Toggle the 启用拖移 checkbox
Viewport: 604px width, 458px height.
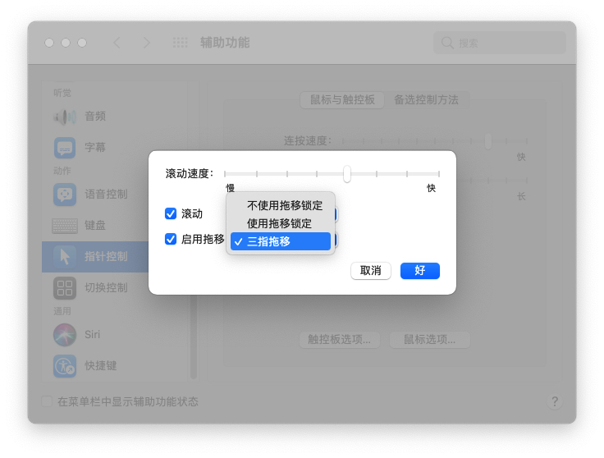coord(171,239)
